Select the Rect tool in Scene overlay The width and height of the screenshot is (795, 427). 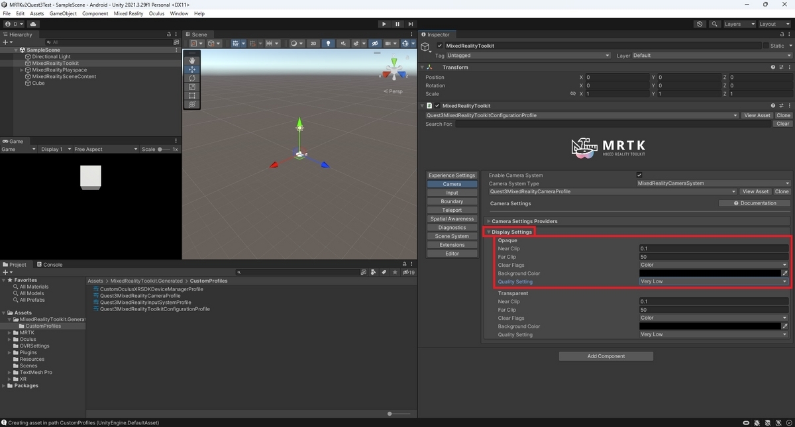[192, 95]
